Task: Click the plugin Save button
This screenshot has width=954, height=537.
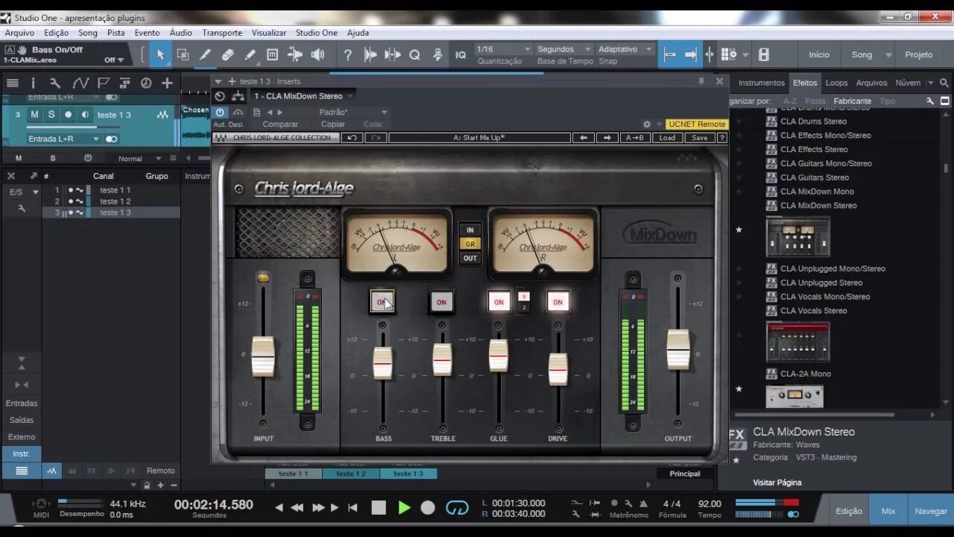Action: pos(699,137)
